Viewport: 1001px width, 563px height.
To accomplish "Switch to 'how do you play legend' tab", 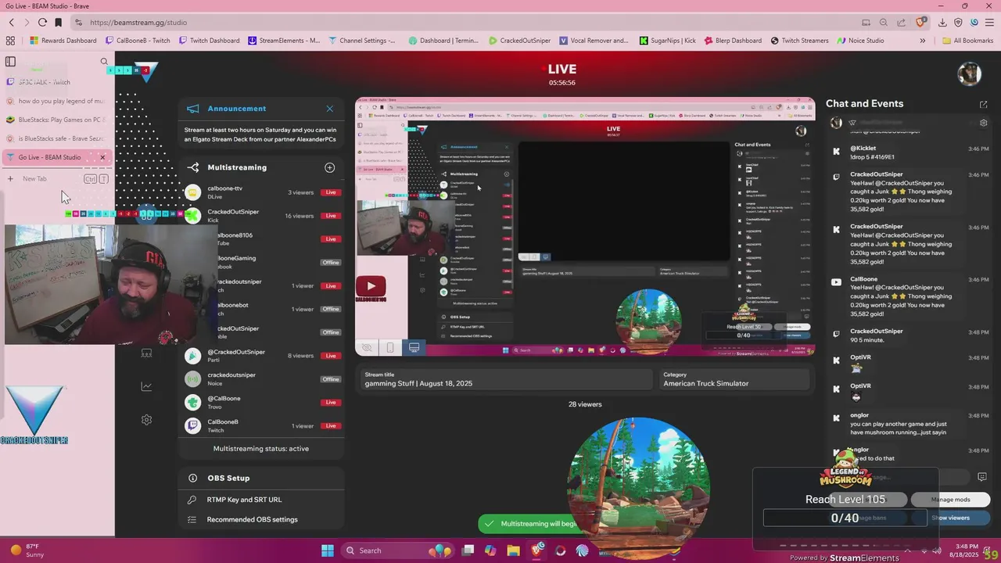I will pyautogui.click(x=56, y=101).
